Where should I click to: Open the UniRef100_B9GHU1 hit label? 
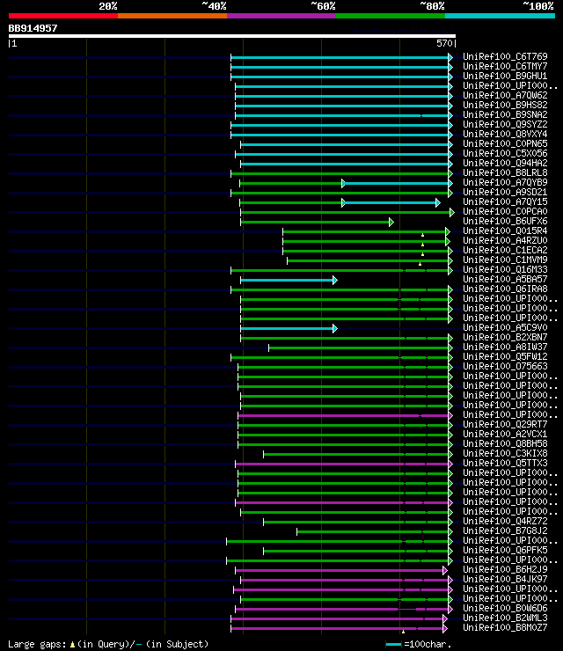point(505,76)
